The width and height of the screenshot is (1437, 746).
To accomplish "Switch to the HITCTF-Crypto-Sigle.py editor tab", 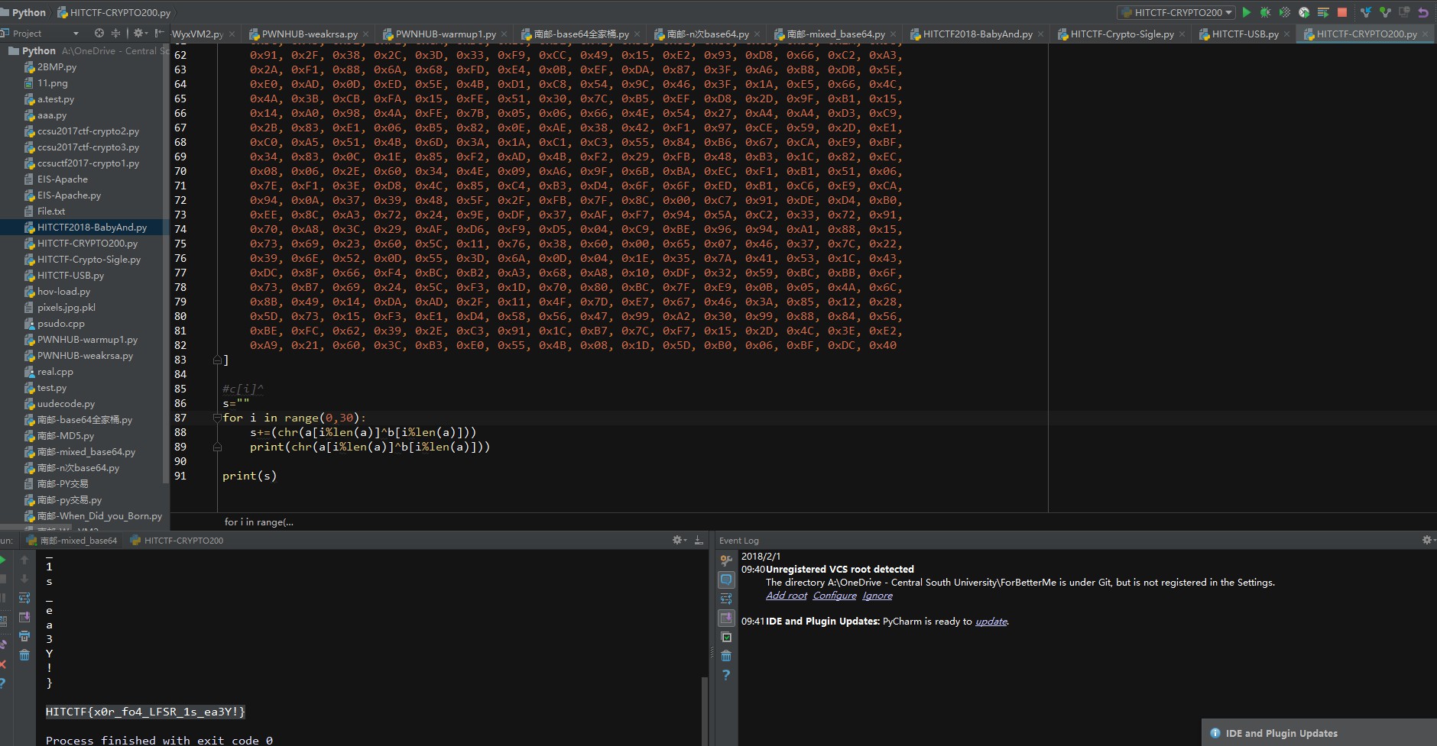I will point(1121,34).
